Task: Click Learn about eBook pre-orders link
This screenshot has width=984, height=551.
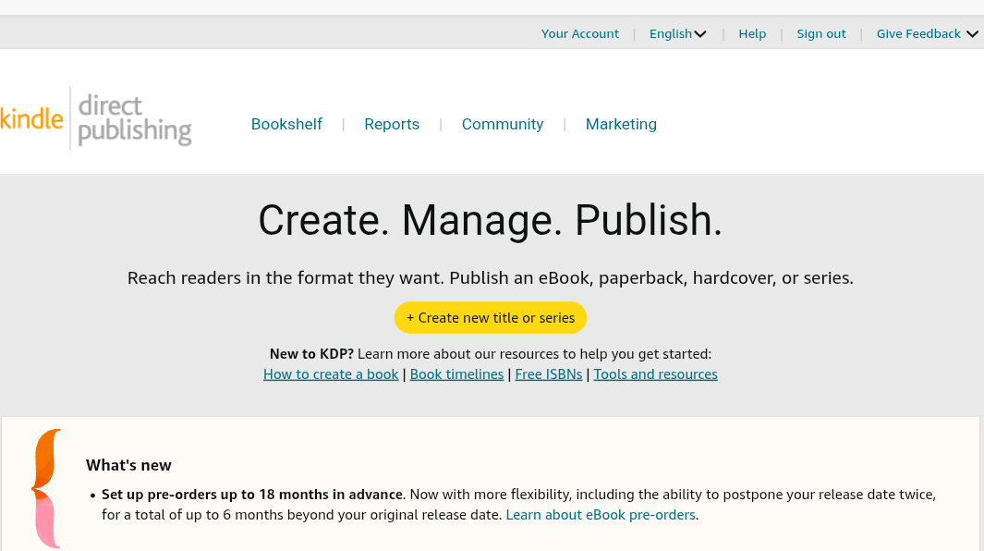Action: 601,515
